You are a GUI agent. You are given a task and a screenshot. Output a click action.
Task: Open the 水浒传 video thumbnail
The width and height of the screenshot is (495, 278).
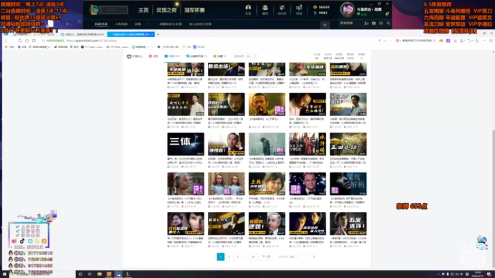[308, 144]
